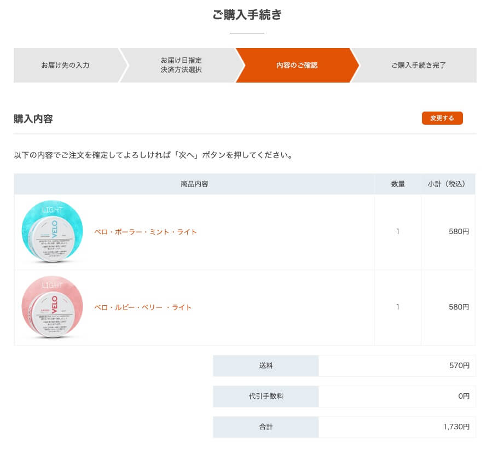487x455 pixels.
Task: Click the 代引手数料 label
Action: (266, 396)
